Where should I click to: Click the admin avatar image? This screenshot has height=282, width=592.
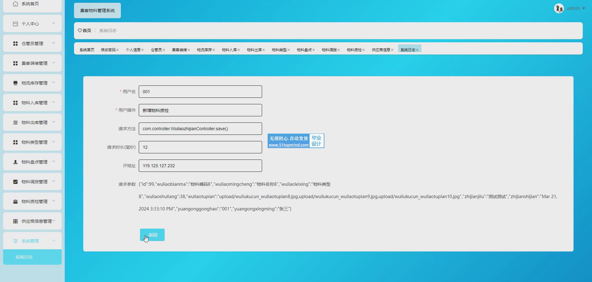point(559,8)
